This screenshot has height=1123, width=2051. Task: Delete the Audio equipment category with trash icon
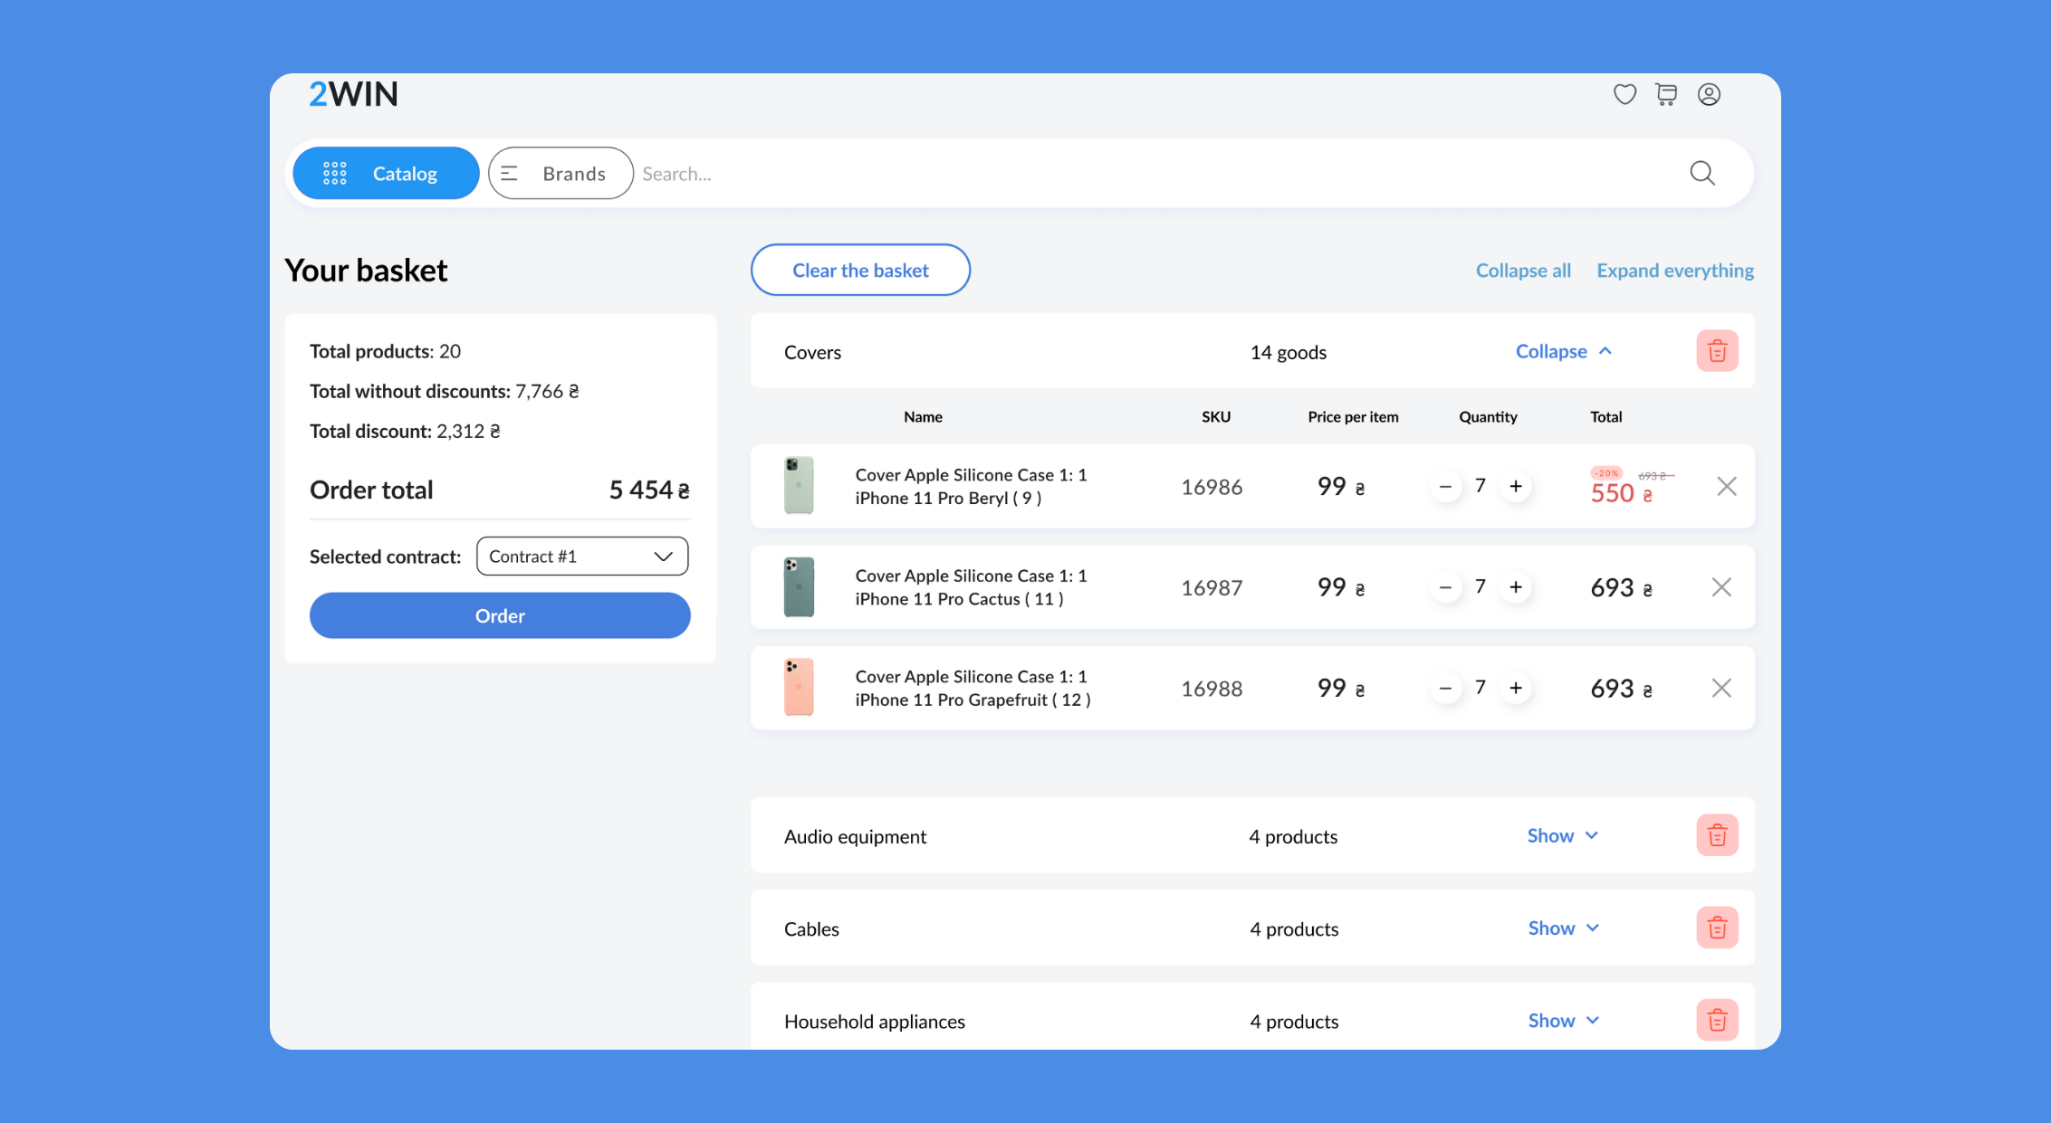point(1717,835)
